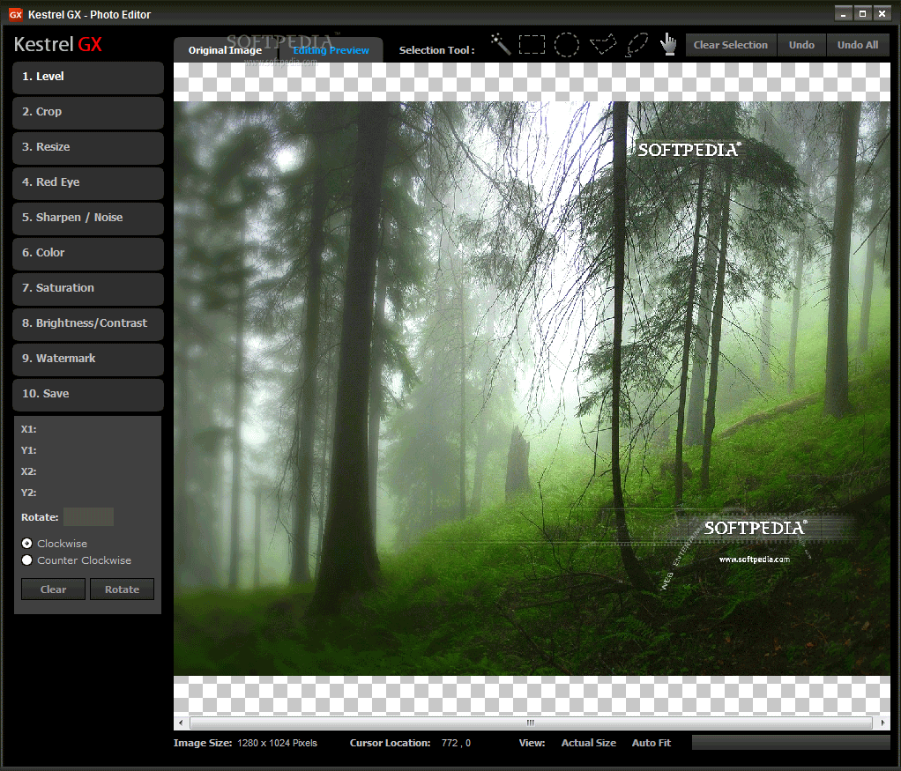Click the Undo button

tap(801, 45)
